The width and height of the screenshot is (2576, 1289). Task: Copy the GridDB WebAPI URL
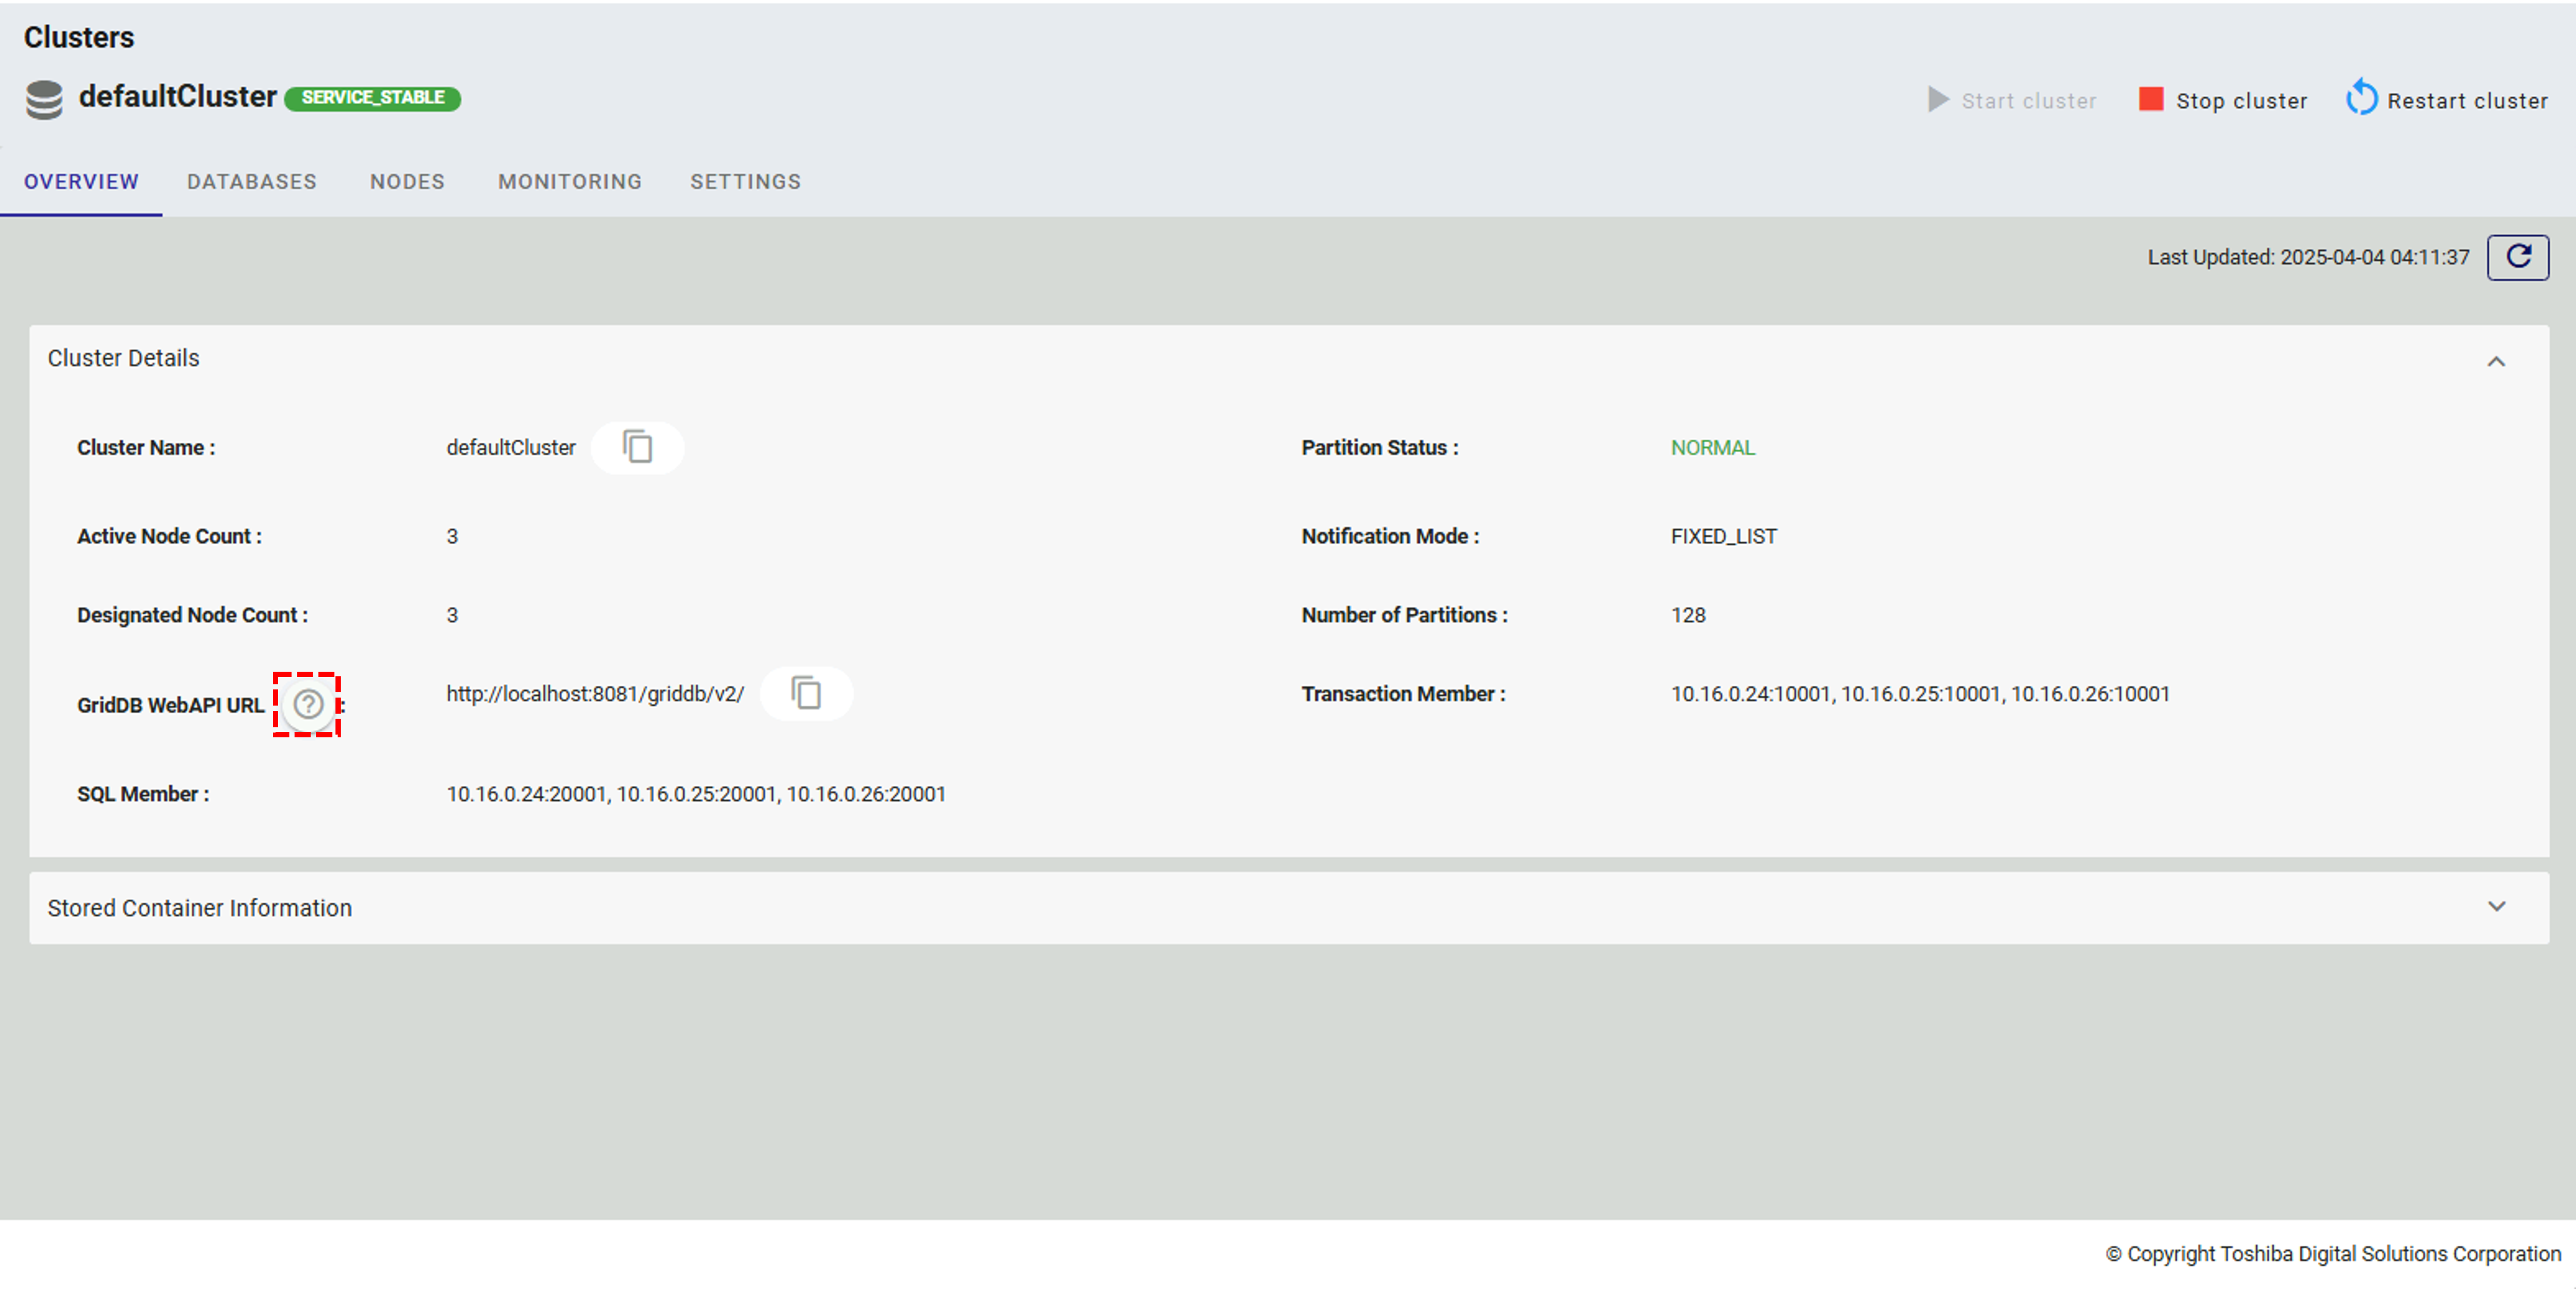(806, 693)
